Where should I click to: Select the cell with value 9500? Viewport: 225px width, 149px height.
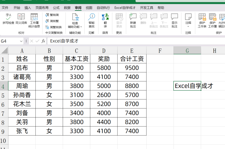coord(132,68)
